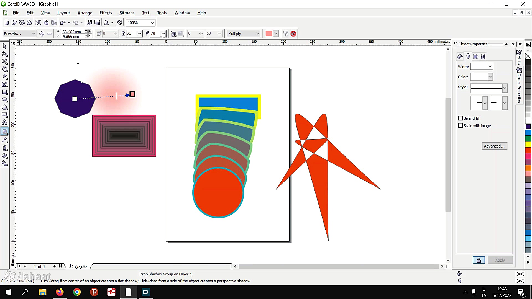
Task: Select the Ellipse tool
Action: (x=5, y=100)
